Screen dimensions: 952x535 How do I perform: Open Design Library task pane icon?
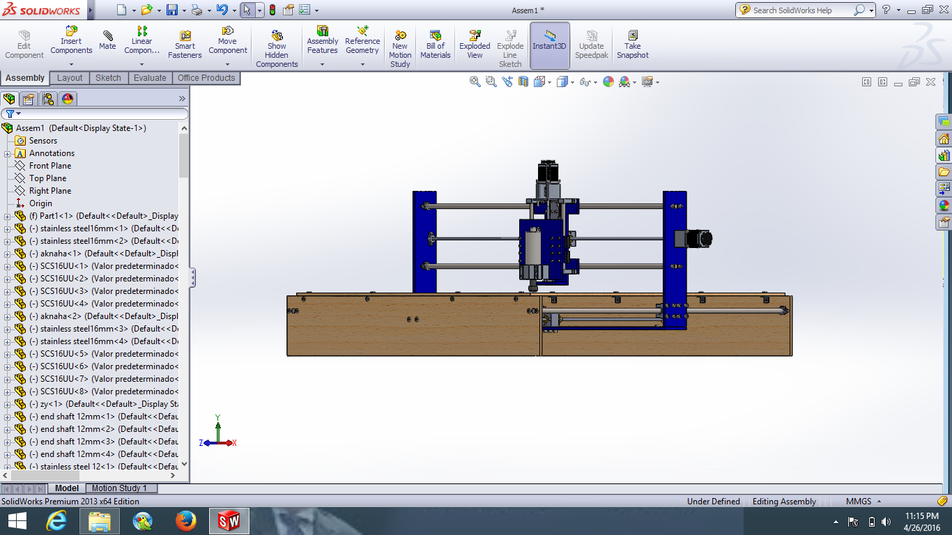pyautogui.click(x=944, y=155)
